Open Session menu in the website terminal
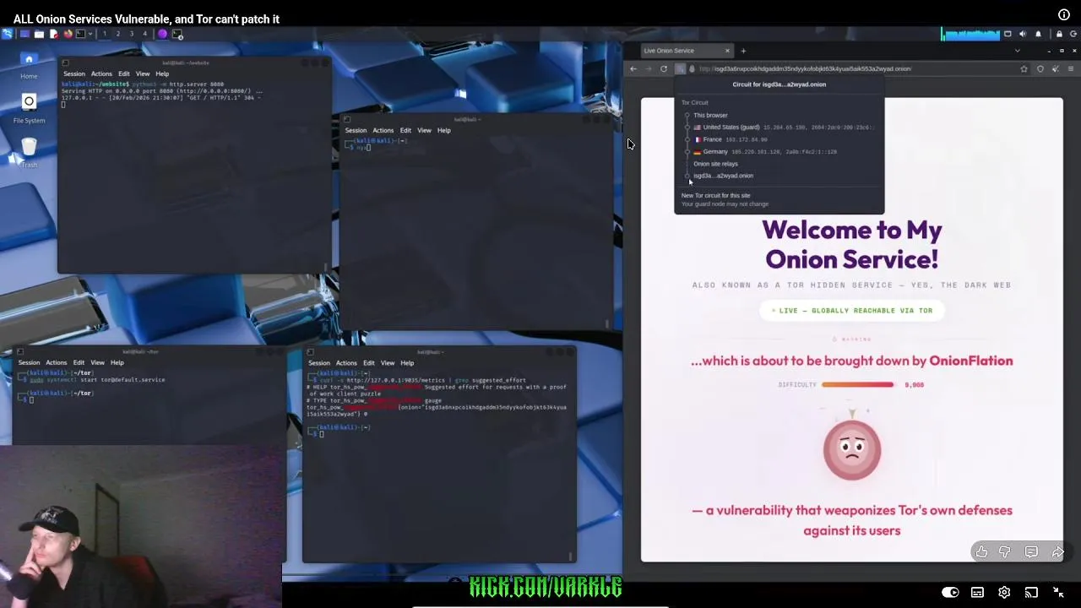Image resolution: width=1081 pixels, height=608 pixels. pos(74,73)
